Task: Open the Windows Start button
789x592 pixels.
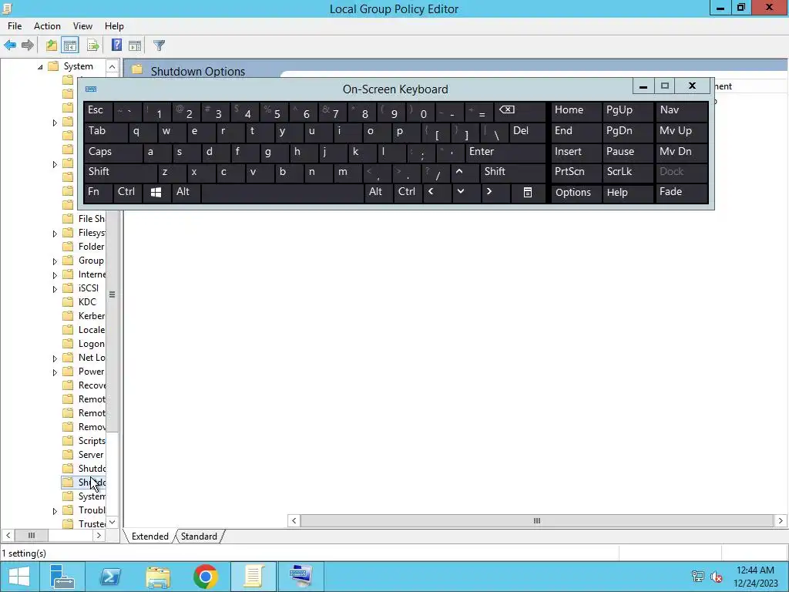Action: [19, 577]
